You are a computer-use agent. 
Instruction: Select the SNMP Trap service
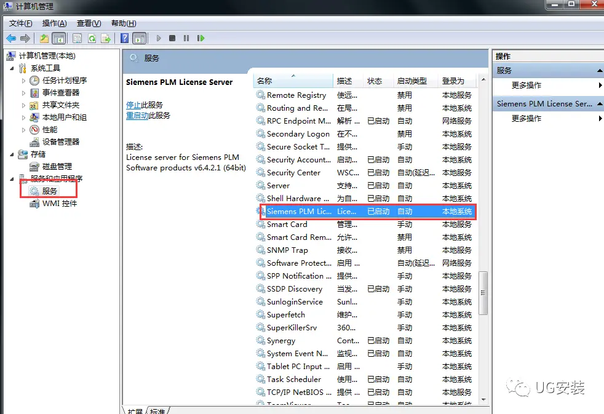pyautogui.click(x=366, y=250)
